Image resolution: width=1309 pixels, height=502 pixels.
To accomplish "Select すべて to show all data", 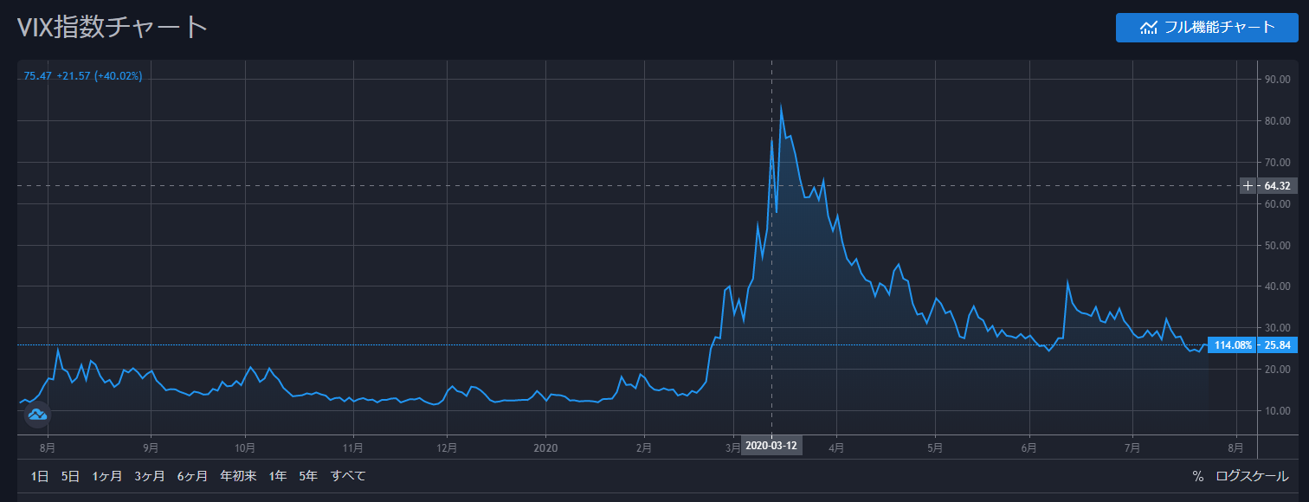I will coord(348,476).
